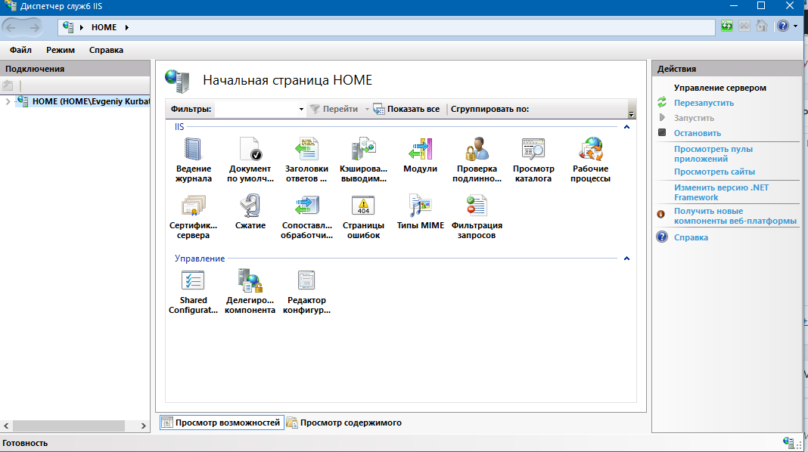Open the Сжатие feature
The width and height of the screenshot is (808, 452).
(250, 212)
